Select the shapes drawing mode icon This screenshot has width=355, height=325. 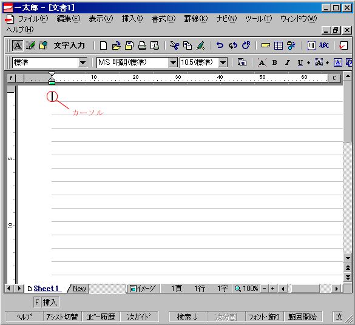click(x=43, y=45)
